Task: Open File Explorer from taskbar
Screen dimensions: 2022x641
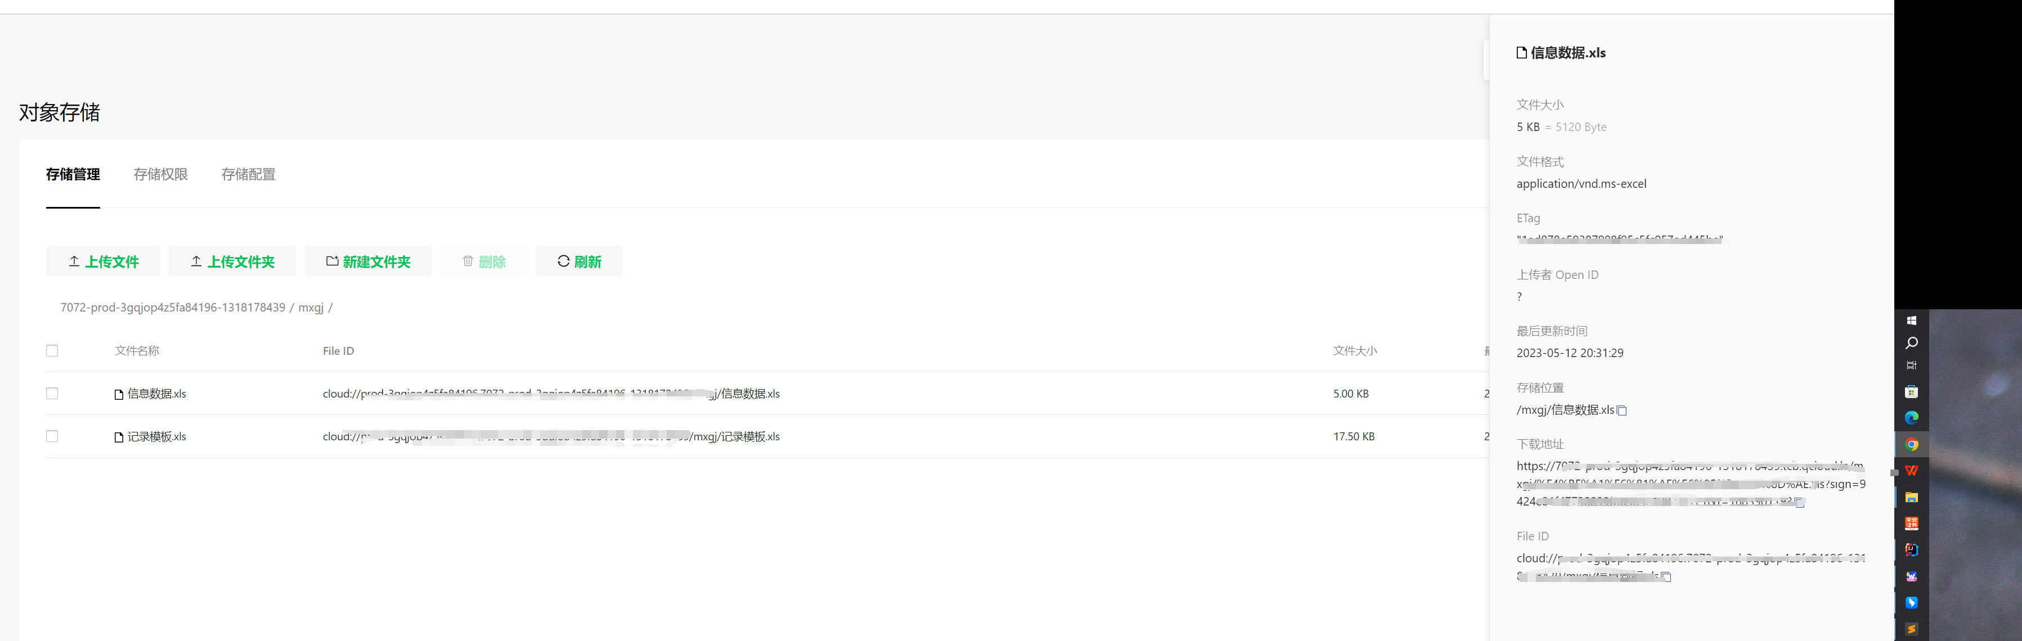Action: pyautogui.click(x=1911, y=498)
